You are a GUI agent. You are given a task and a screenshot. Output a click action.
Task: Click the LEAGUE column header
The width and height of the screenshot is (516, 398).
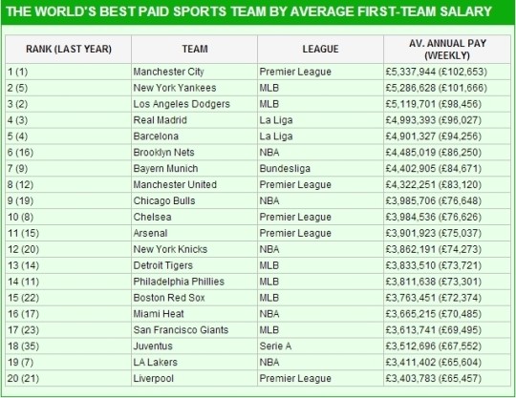[320, 50]
